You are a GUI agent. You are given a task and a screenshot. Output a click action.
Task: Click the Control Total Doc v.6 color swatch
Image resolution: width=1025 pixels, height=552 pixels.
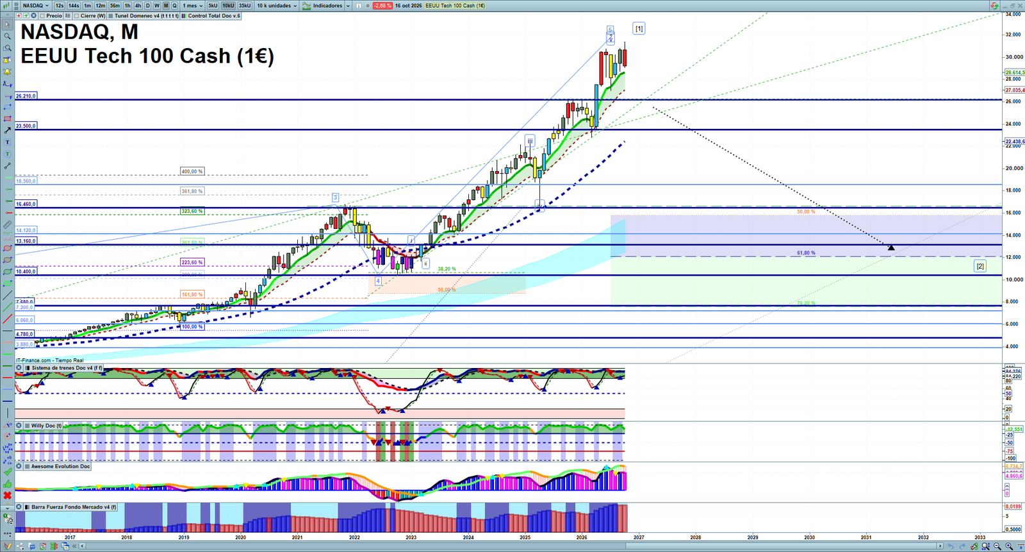pos(184,16)
